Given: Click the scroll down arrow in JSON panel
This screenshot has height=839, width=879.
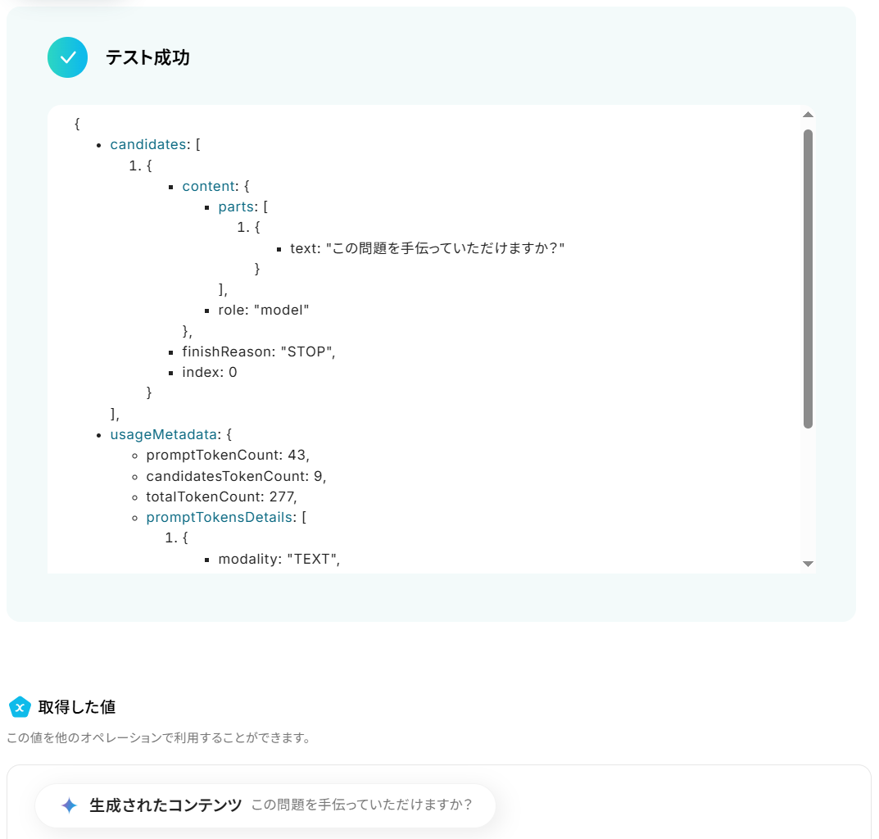Looking at the screenshot, I should [x=808, y=564].
